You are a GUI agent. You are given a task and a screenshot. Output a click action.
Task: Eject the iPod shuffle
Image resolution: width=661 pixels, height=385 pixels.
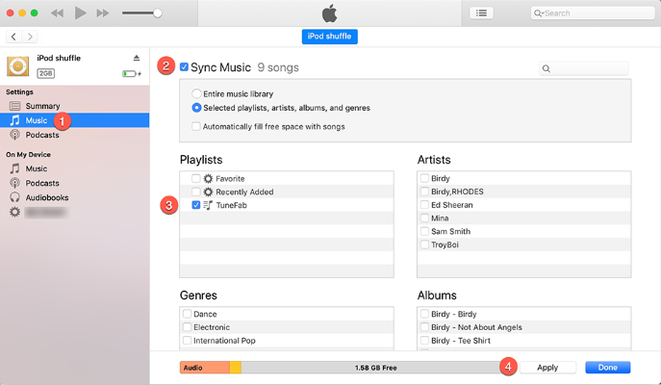(137, 58)
